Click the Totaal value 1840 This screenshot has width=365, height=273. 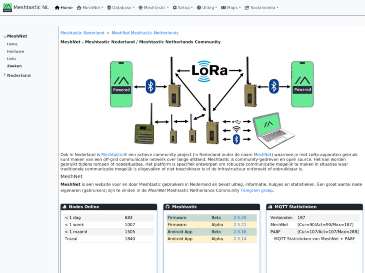click(130, 239)
